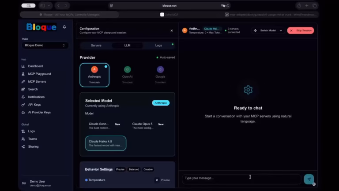
Task: Close the Configuration panel
Action: pyautogui.click(x=172, y=31)
